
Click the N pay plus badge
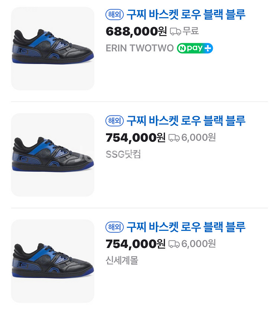pyautogui.click(x=195, y=48)
